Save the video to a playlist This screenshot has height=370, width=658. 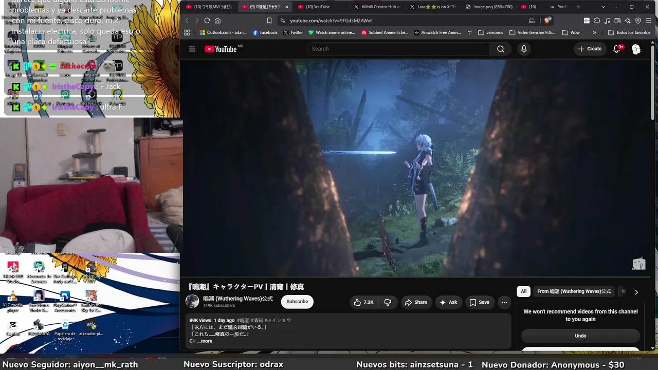pyautogui.click(x=480, y=302)
